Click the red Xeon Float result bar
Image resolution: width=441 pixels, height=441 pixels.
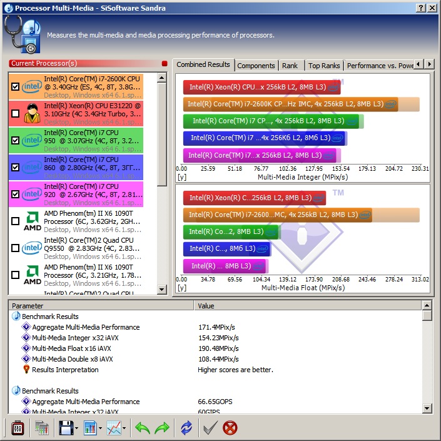tap(254, 198)
